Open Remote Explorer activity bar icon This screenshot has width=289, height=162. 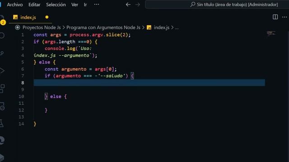coord(2,106)
